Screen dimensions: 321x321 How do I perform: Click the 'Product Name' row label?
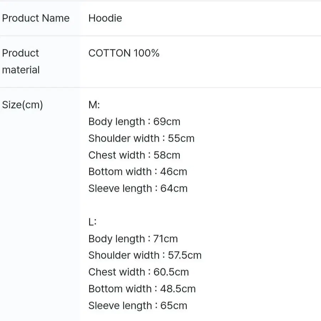(36, 18)
